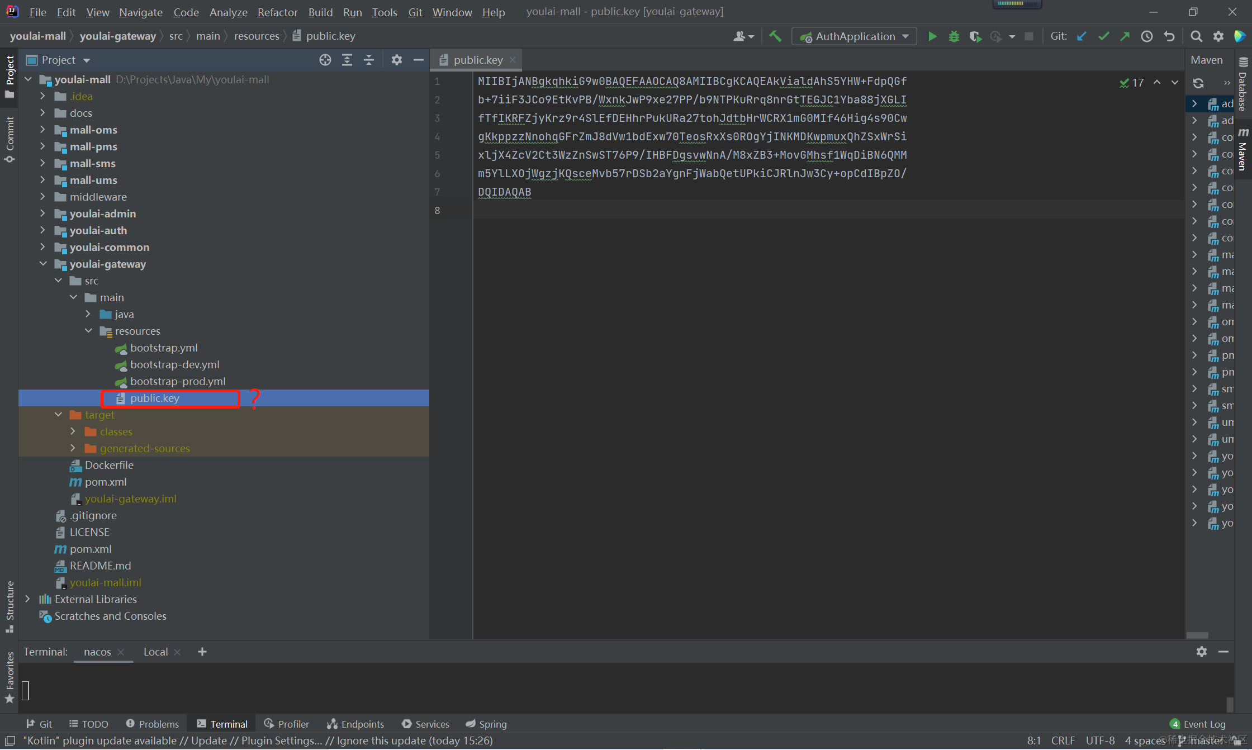Screen dimensions: 1252x750
Task: Open the AuthApplication run configuration dropdown
Action: coord(854,36)
